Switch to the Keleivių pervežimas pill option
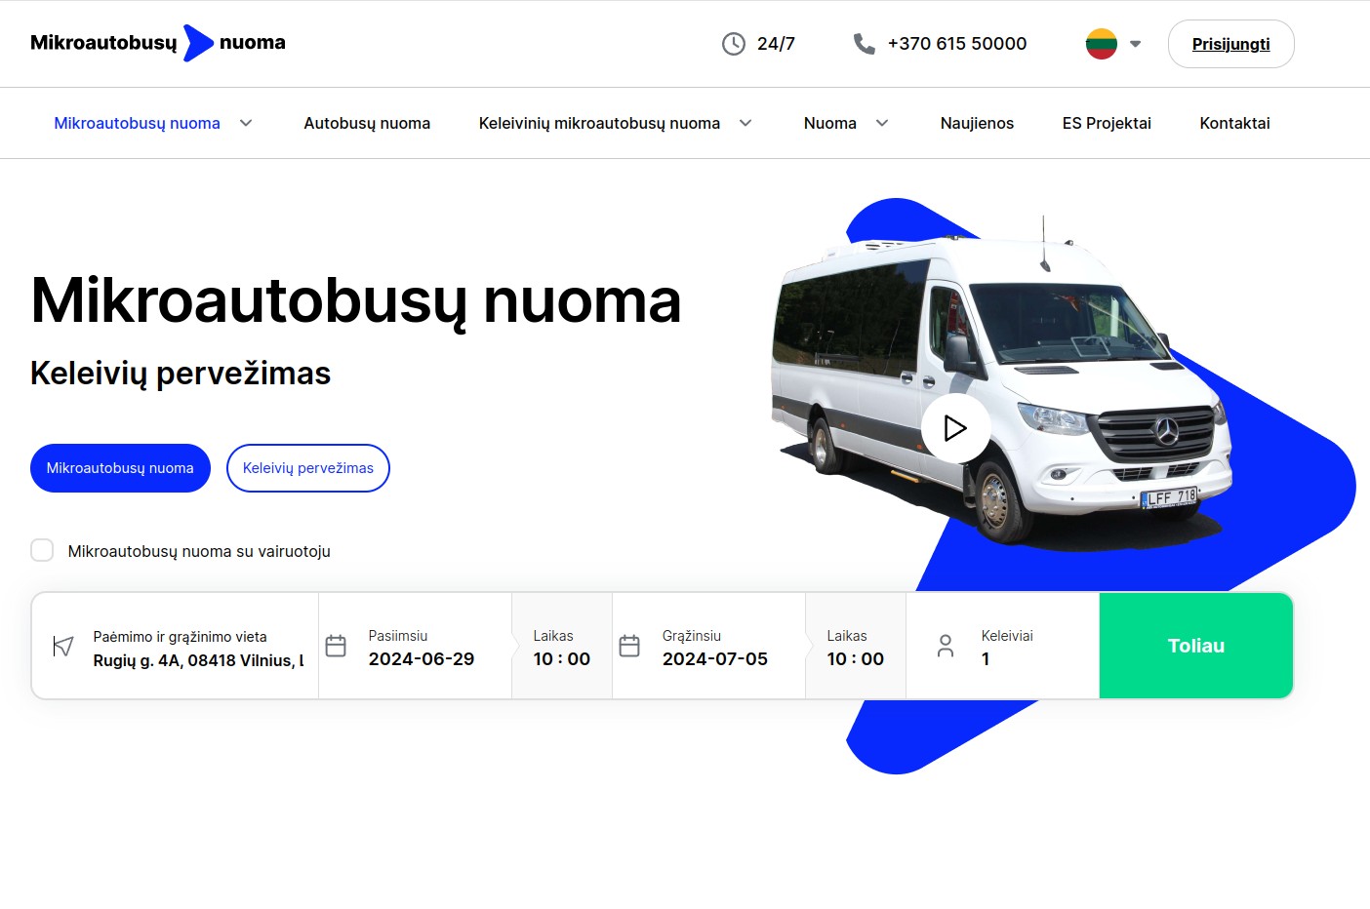This screenshot has height=909, width=1370. 308,468
